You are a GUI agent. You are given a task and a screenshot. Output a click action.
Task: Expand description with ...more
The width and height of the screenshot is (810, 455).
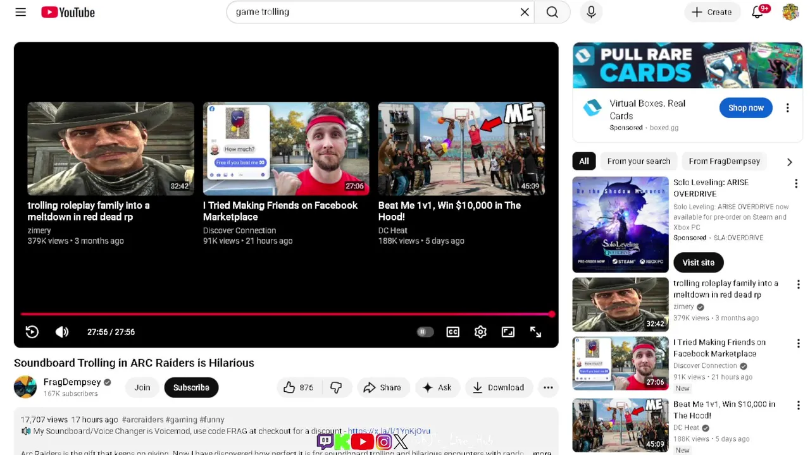coord(542,452)
